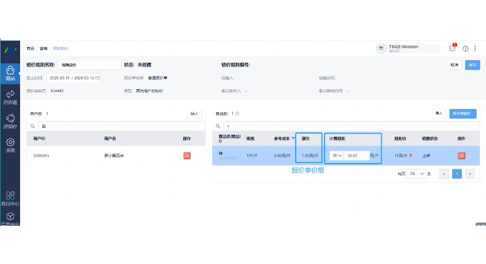Click the 11元/斤 rule price cell
The width and height of the screenshot is (486, 264).
click(401, 156)
